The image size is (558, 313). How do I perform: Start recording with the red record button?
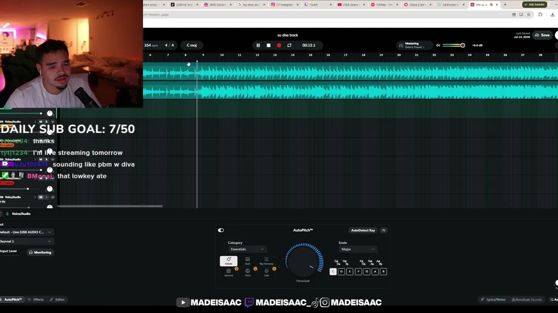pyautogui.click(x=279, y=45)
